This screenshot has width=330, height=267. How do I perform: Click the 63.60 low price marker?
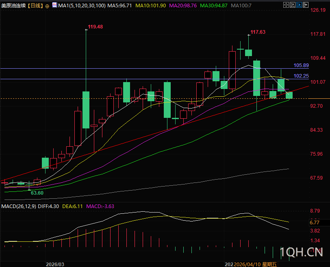click(37, 193)
